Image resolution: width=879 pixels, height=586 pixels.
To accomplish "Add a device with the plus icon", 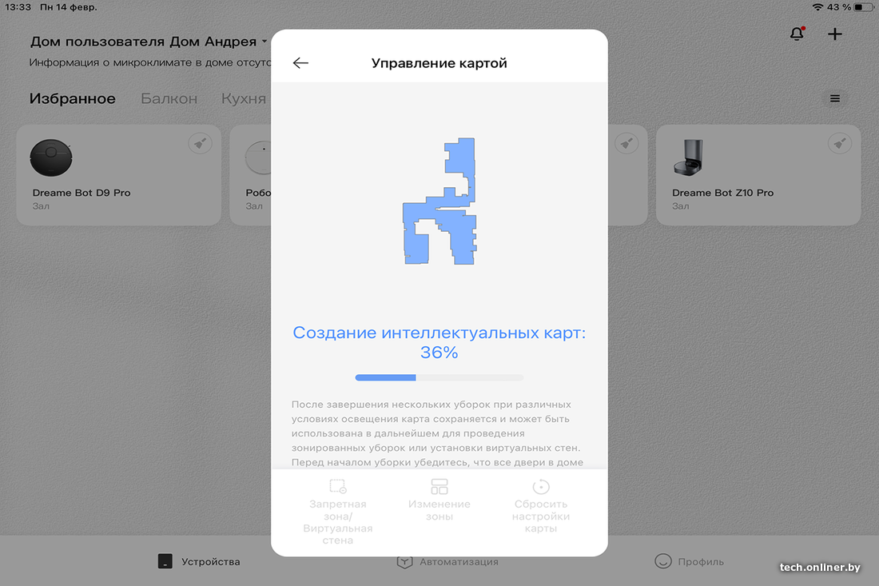I will (x=835, y=34).
